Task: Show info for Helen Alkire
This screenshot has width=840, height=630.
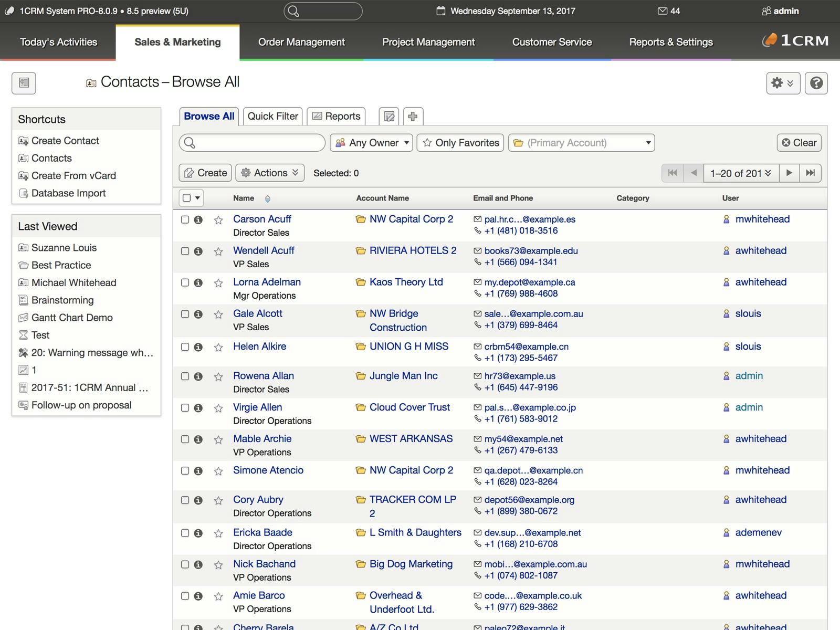Action: pyautogui.click(x=198, y=347)
